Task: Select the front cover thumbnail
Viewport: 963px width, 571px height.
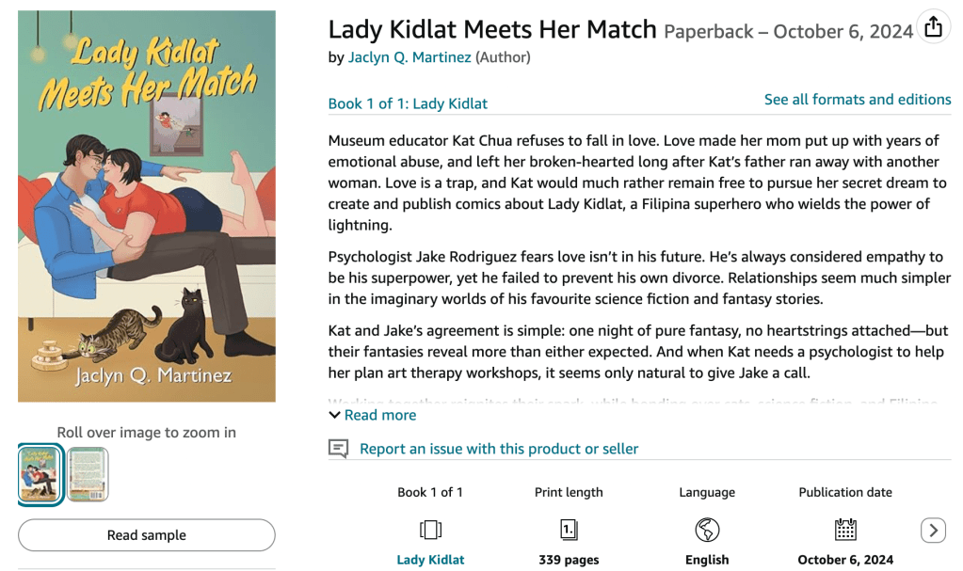Action: point(40,474)
